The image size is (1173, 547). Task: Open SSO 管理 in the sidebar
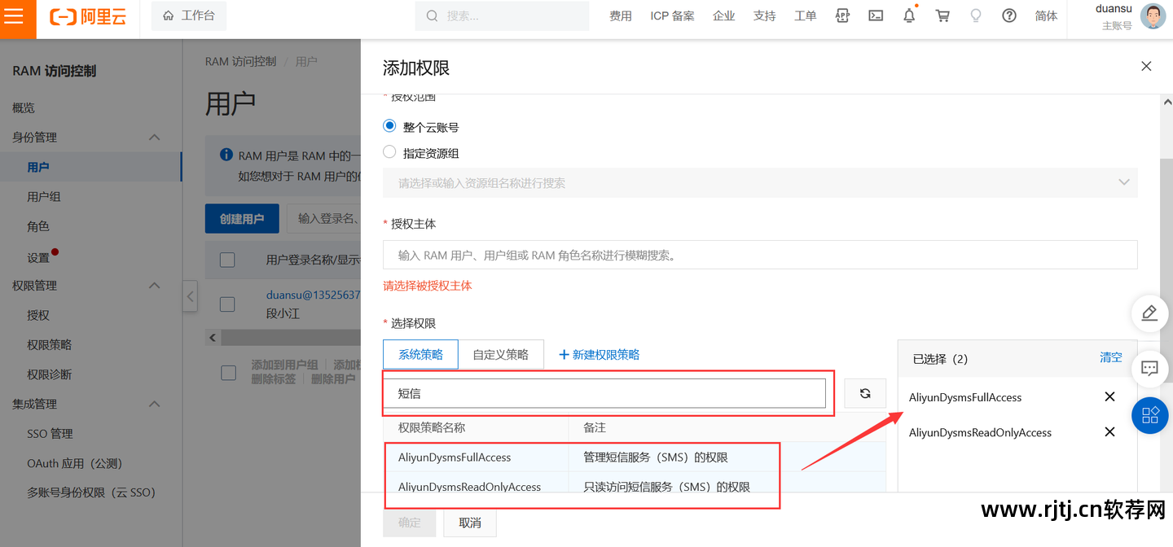pyautogui.click(x=50, y=433)
